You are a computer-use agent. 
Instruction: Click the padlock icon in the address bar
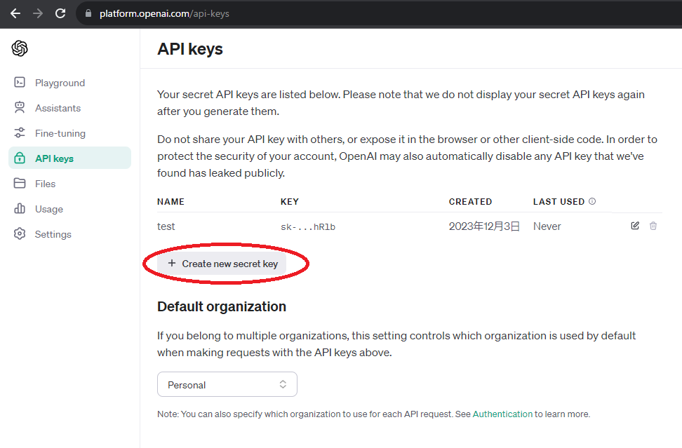[x=88, y=12]
